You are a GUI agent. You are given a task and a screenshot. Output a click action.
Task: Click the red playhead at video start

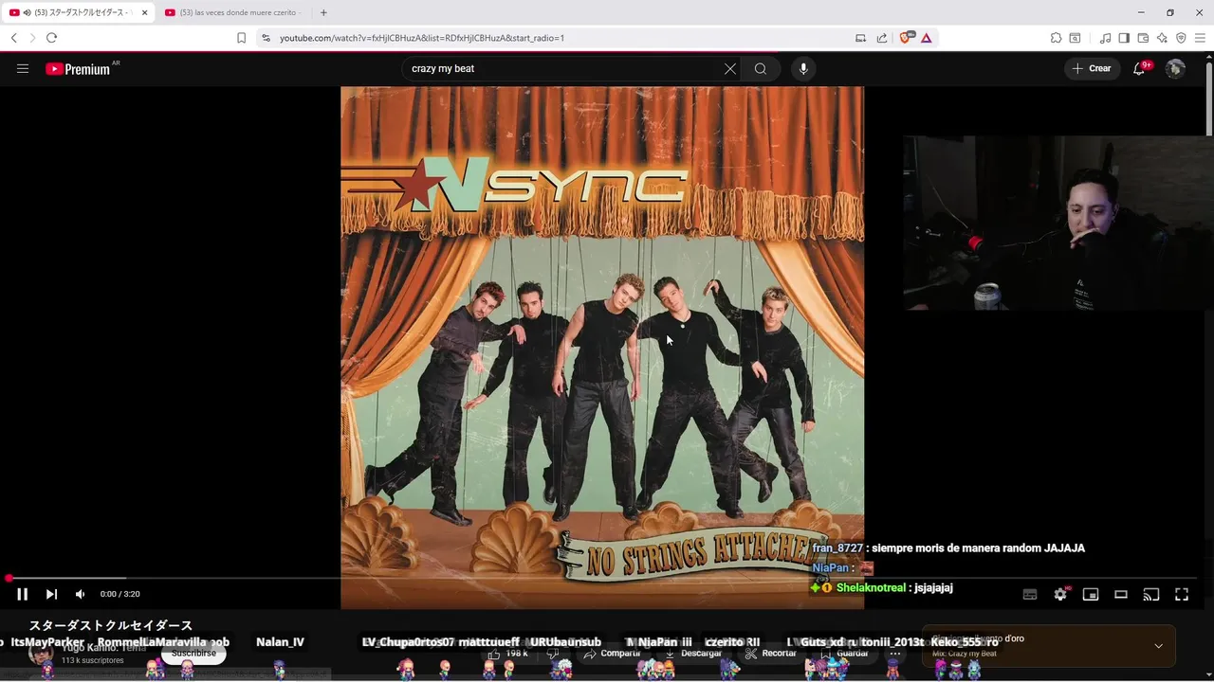click(x=9, y=578)
